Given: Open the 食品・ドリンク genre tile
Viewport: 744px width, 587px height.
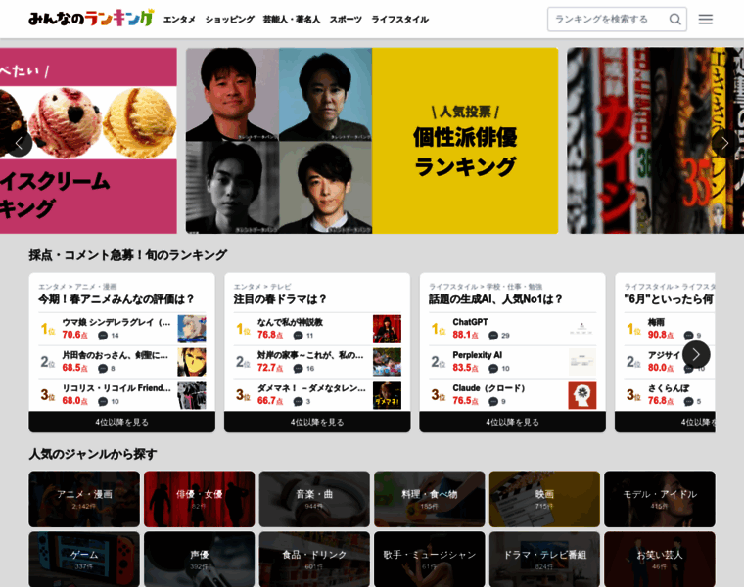Looking at the screenshot, I should click(x=314, y=559).
